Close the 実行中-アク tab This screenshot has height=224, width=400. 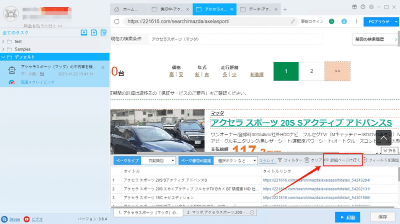click(187, 9)
